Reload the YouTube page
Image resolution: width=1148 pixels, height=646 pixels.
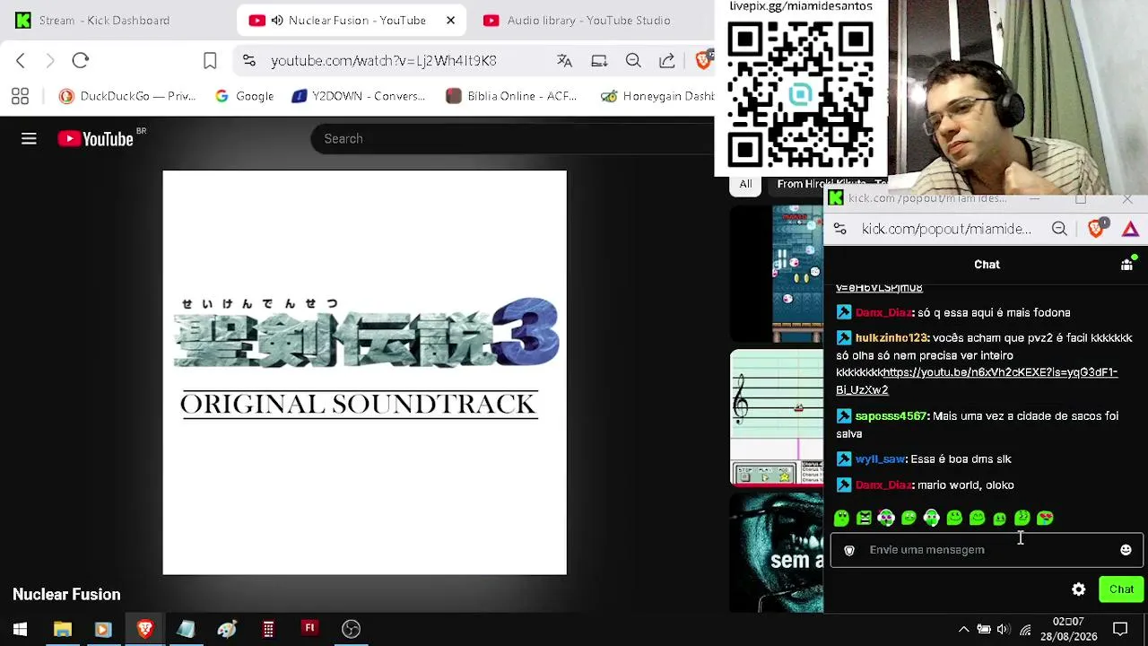81,60
